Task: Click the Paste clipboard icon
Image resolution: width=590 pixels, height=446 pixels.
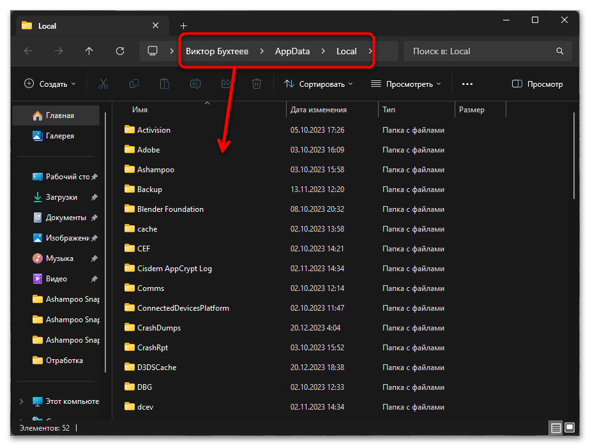Action: pyautogui.click(x=165, y=84)
